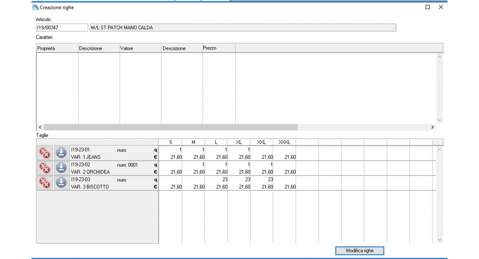Screen dimensions: 479x259
Task: Click the Taglie grid scroll up arrow
Action: click(x=439, y=150)
